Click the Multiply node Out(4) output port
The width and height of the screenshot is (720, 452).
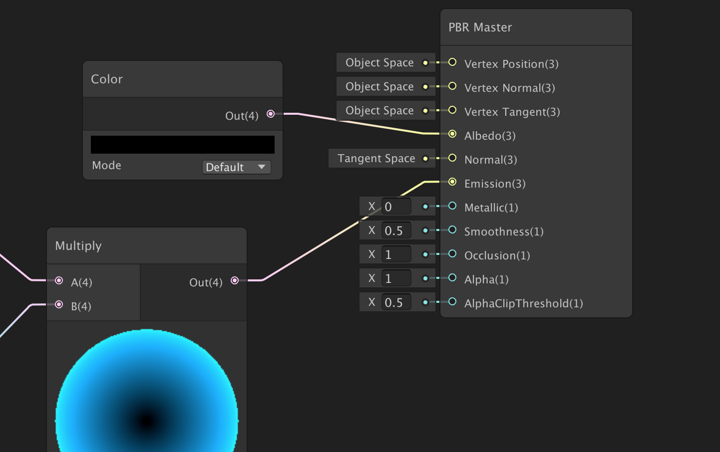(x=235, y=280)
